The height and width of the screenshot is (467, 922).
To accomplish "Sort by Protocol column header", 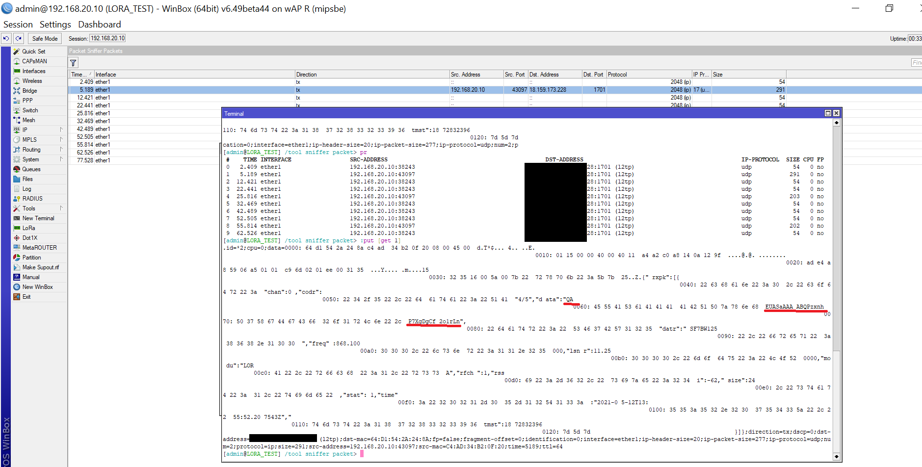I will coord(649,75).
